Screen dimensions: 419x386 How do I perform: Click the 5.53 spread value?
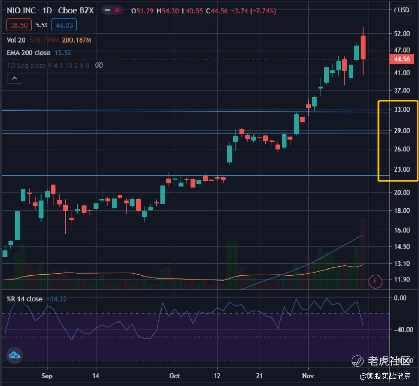42,25
